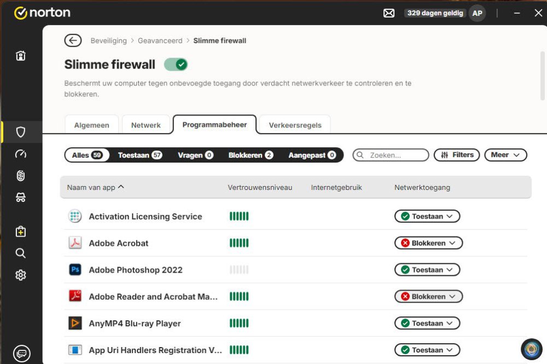Open Toestaan dropdown for Adobe Photoshop 2022
The width and height of the screenshot is (547, 364).
click(x=427, y=270)
